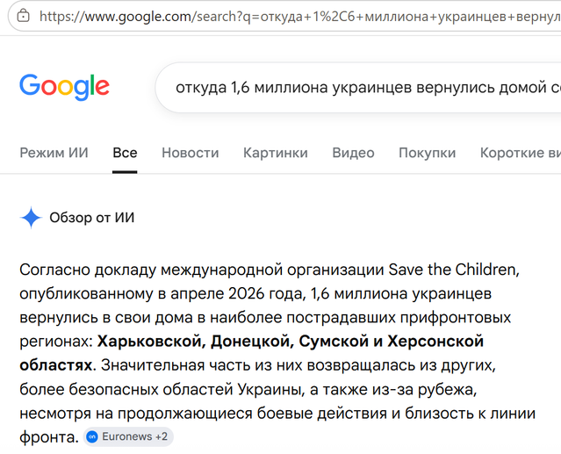This screenshot has height=454, width=561.
Task: Click the round Euronews logo in source chip
Action: (93, 436)
